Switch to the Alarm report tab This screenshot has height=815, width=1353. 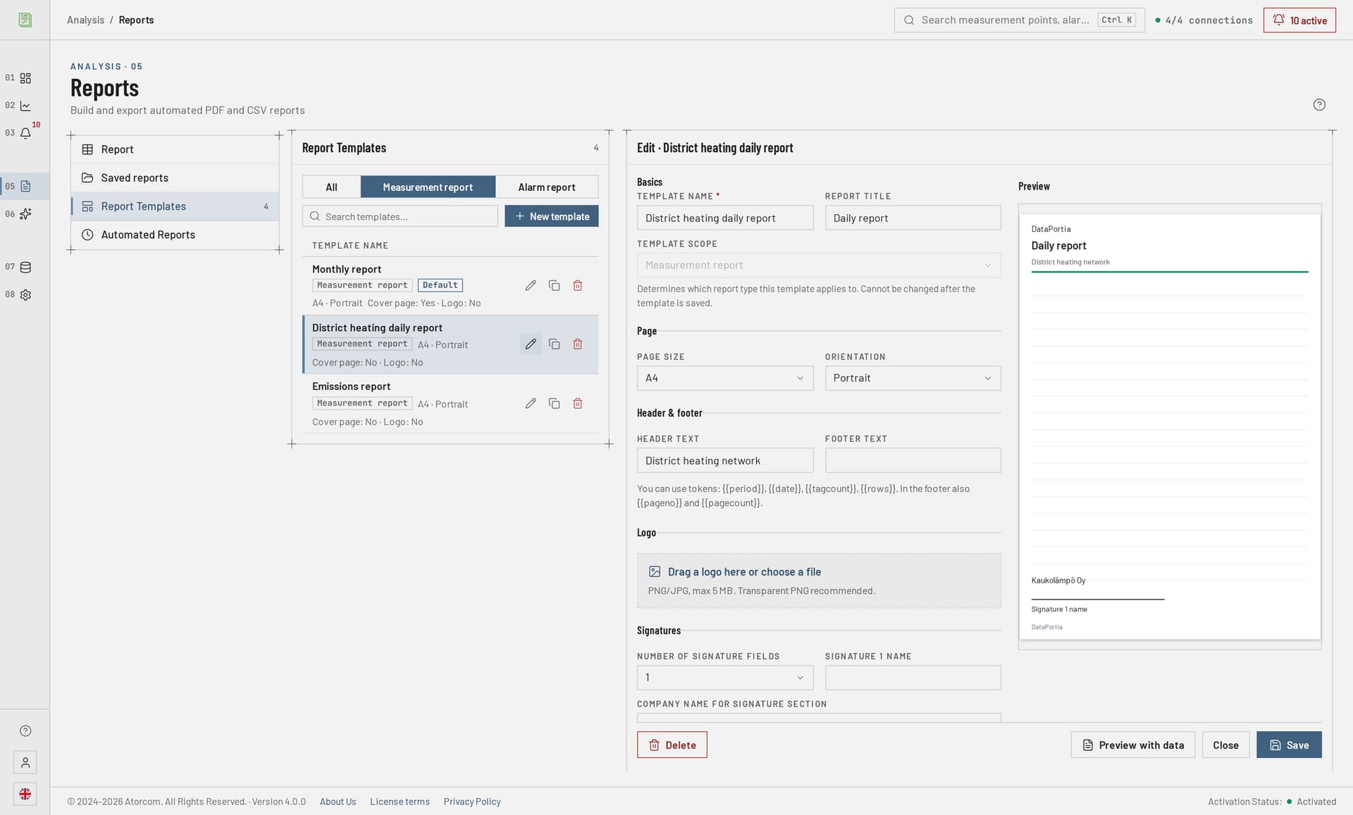[547, 187]
